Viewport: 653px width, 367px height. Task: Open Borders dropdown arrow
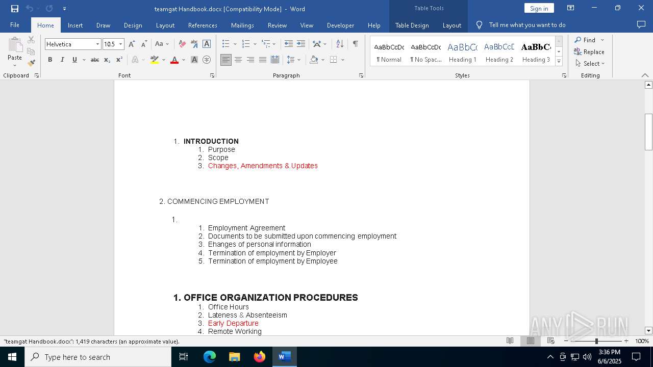343,60
